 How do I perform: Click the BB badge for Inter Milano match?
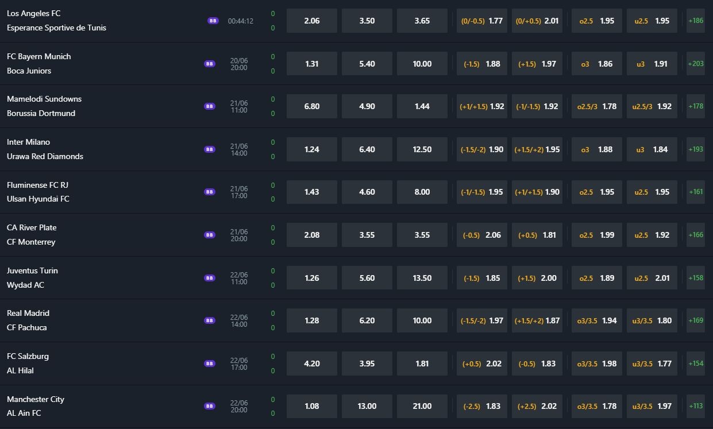[x=210, y=149]
